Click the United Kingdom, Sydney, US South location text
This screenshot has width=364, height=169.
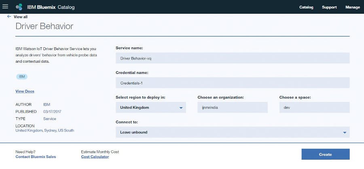point(44,130)
